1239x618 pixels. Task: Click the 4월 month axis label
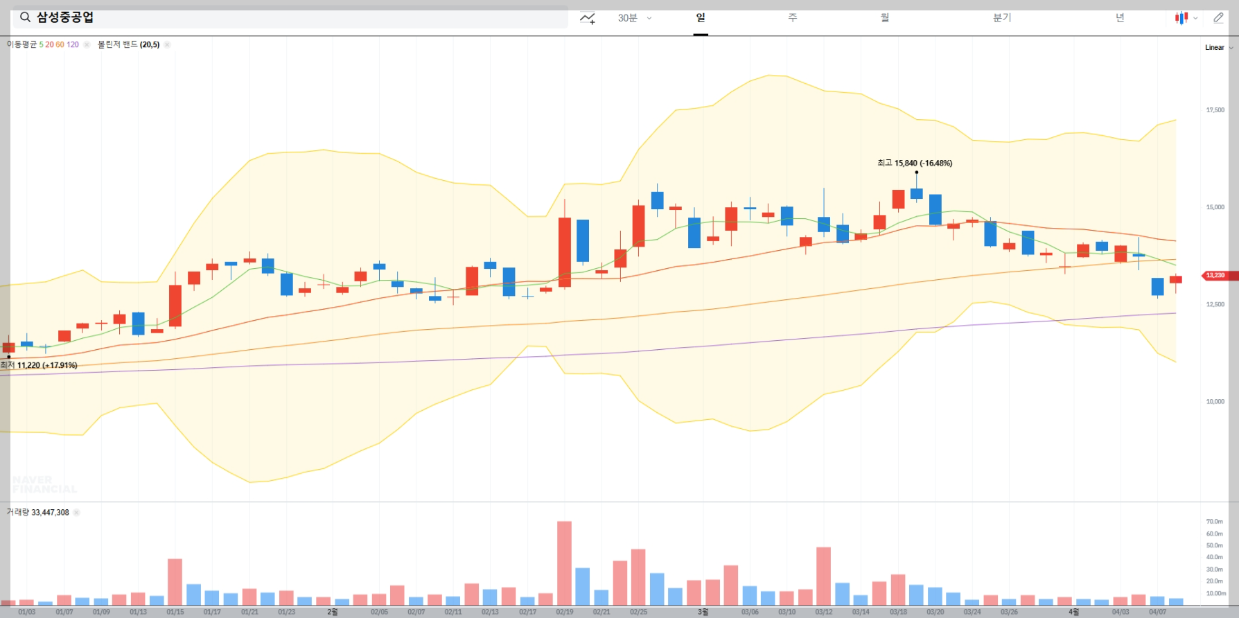point(1073,612)
